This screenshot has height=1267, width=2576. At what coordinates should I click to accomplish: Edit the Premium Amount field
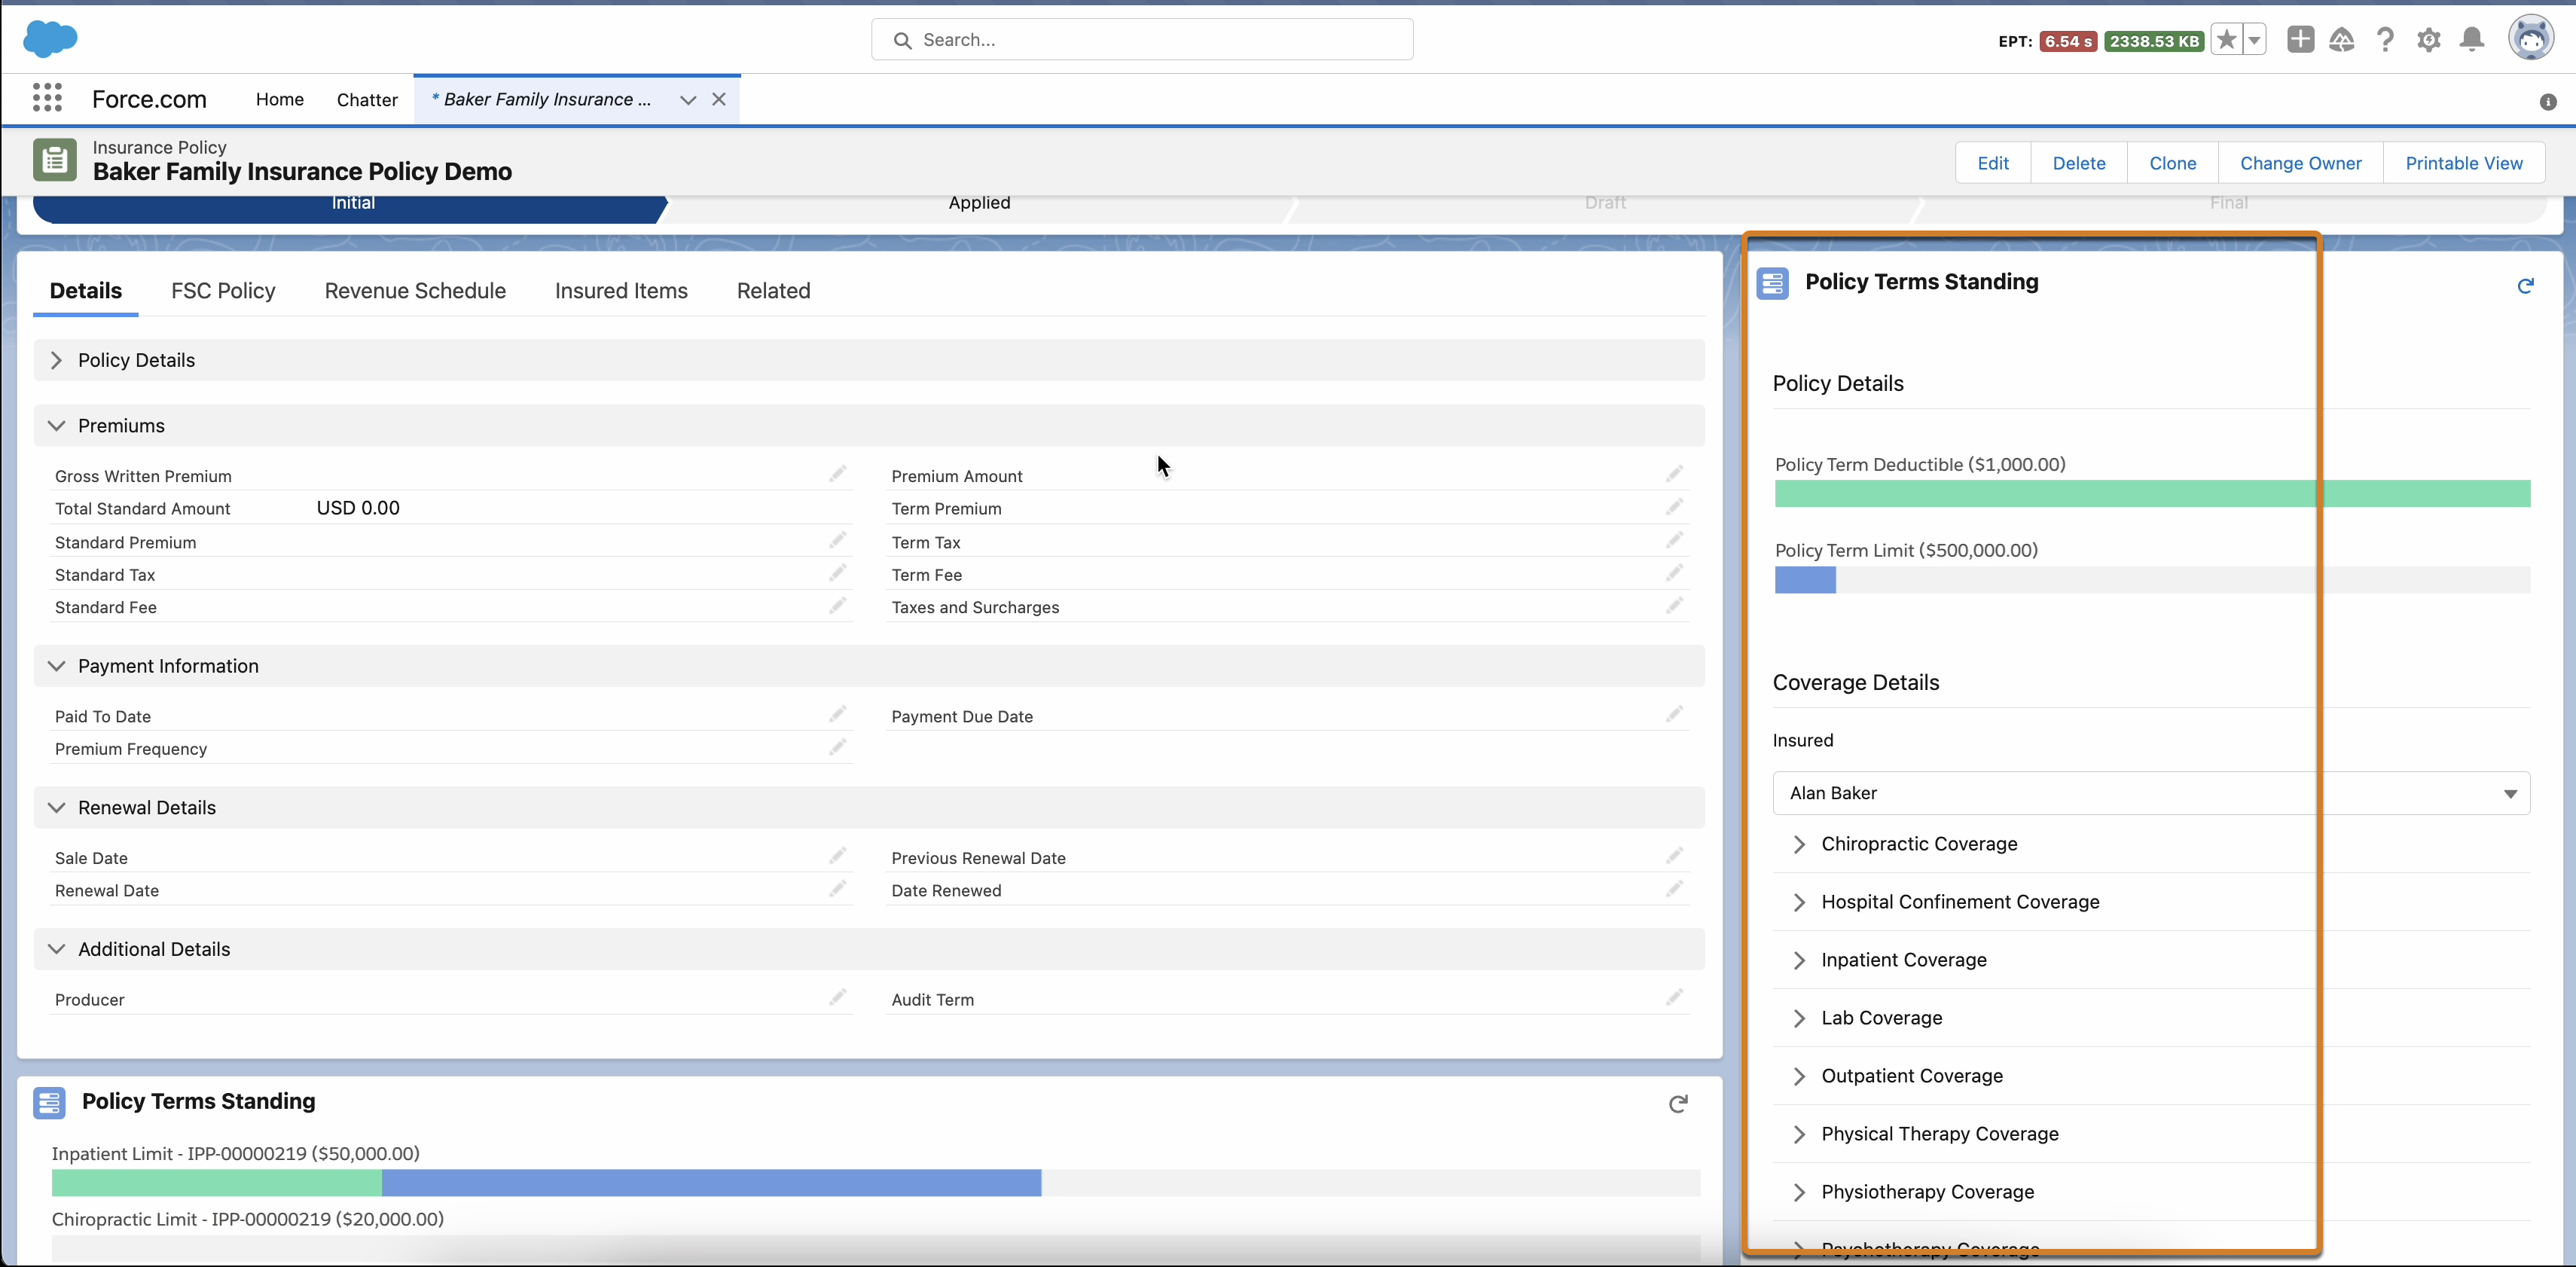coord(1674,474)
